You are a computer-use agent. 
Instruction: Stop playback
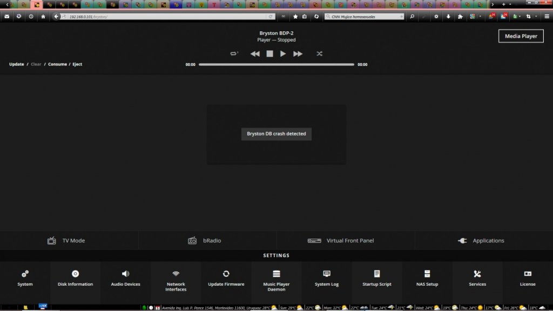269,53
